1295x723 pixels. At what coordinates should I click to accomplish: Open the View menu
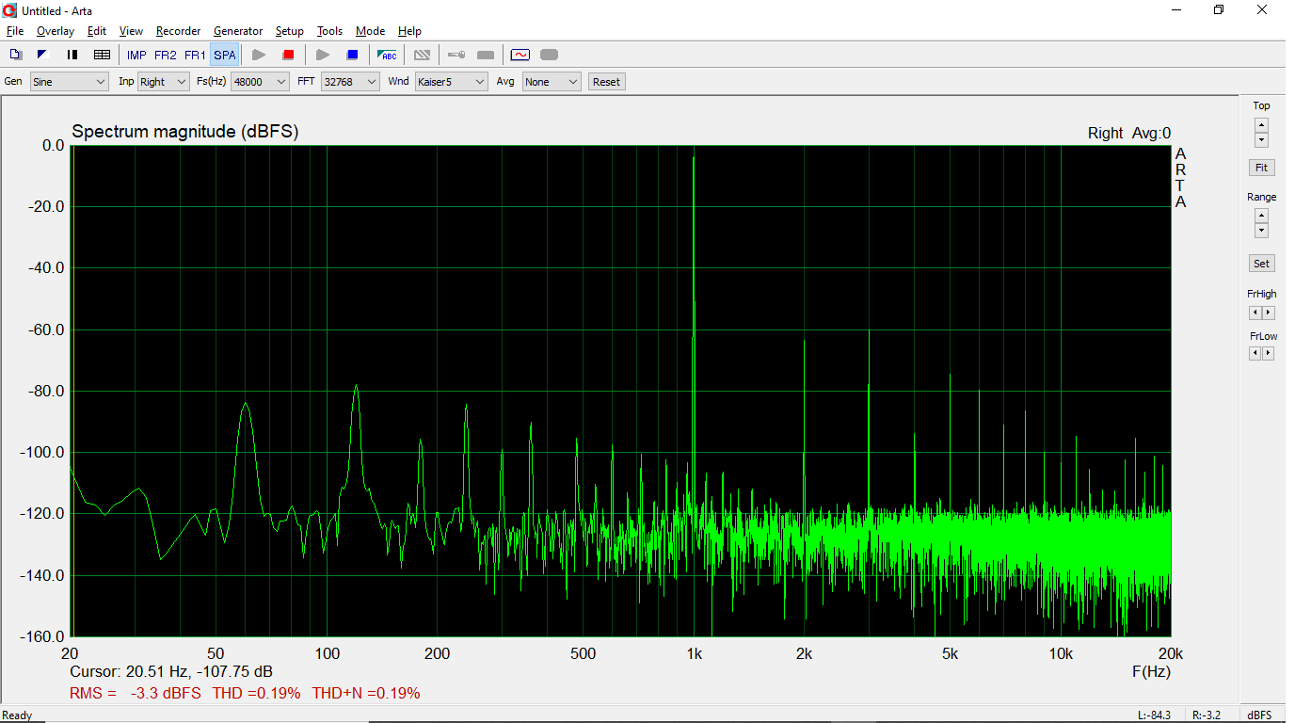[x=132, y=31]
